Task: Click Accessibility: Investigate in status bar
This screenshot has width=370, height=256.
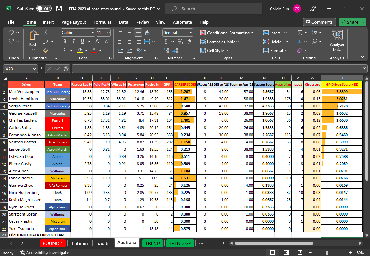Action: tap(44, 253)
